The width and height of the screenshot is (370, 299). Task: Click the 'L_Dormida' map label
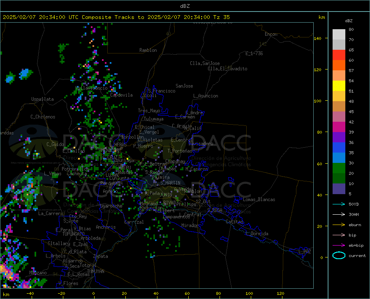(257, 234)
